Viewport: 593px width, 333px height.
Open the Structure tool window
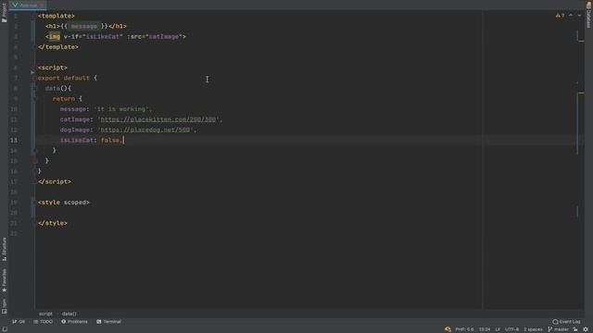pyautogui.click(x=4, y=249)
